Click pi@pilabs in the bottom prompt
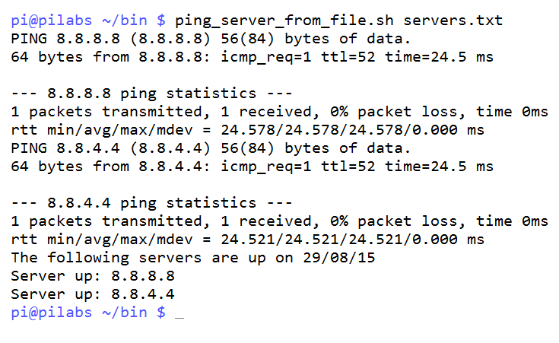 coord(52,312)
